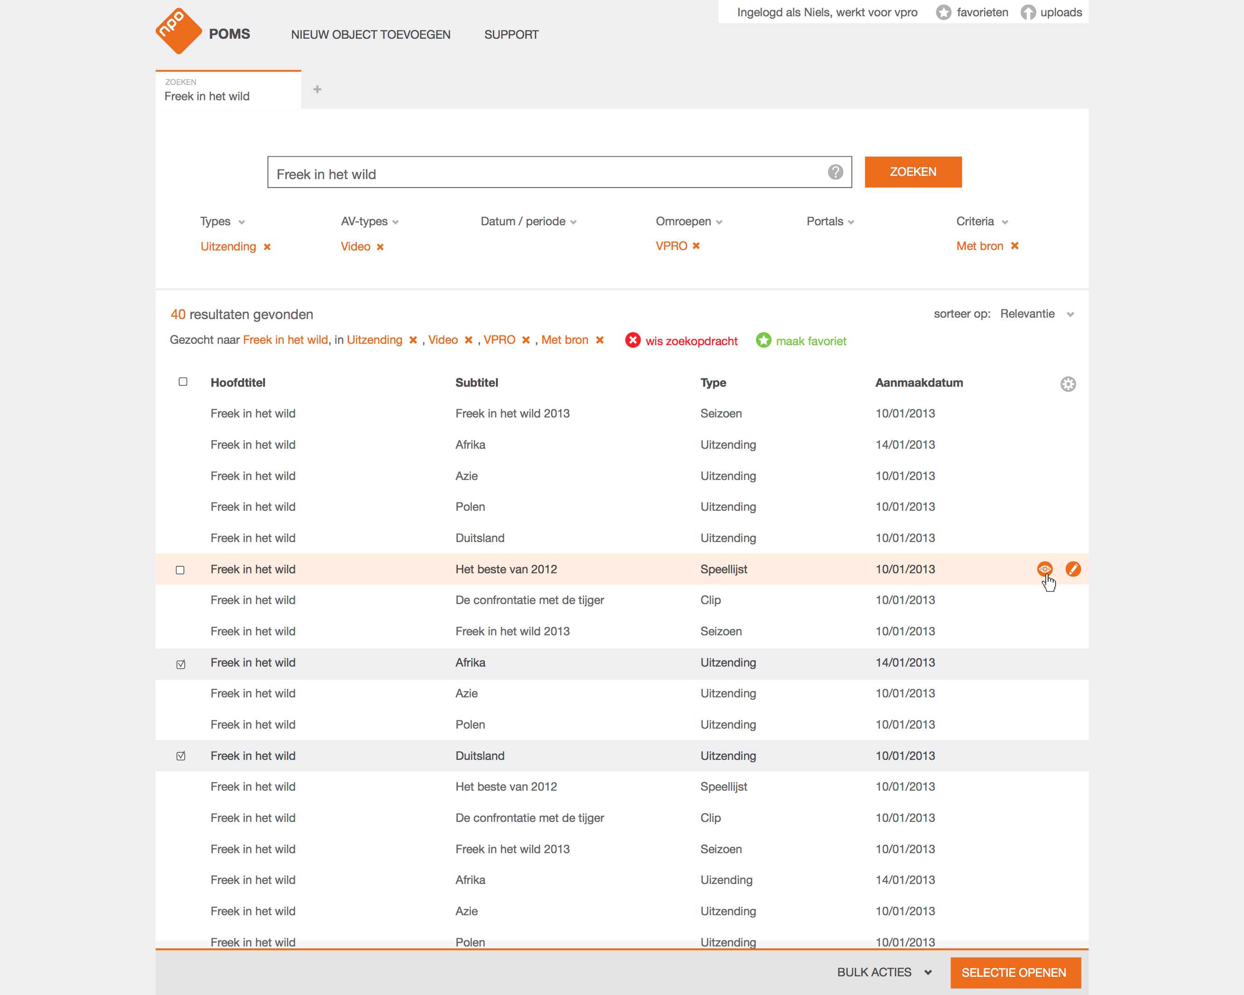The width and height of the screenshot is (1244, 995).
Task: Click the edit pencil icon on highlighted row
Action: [1073, 569]
